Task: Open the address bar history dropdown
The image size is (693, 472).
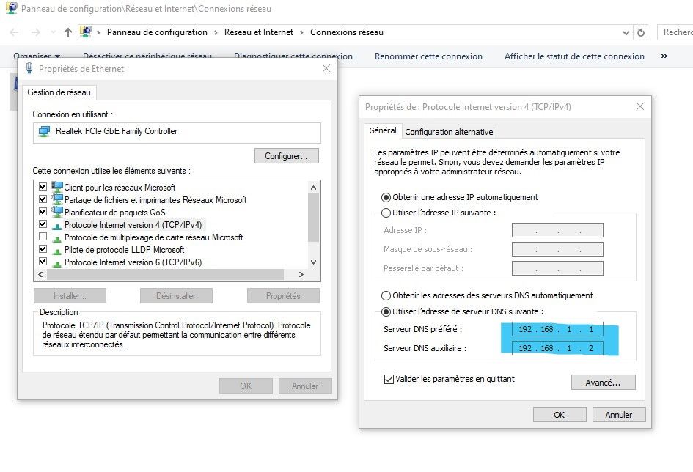Action: (626, 32)
